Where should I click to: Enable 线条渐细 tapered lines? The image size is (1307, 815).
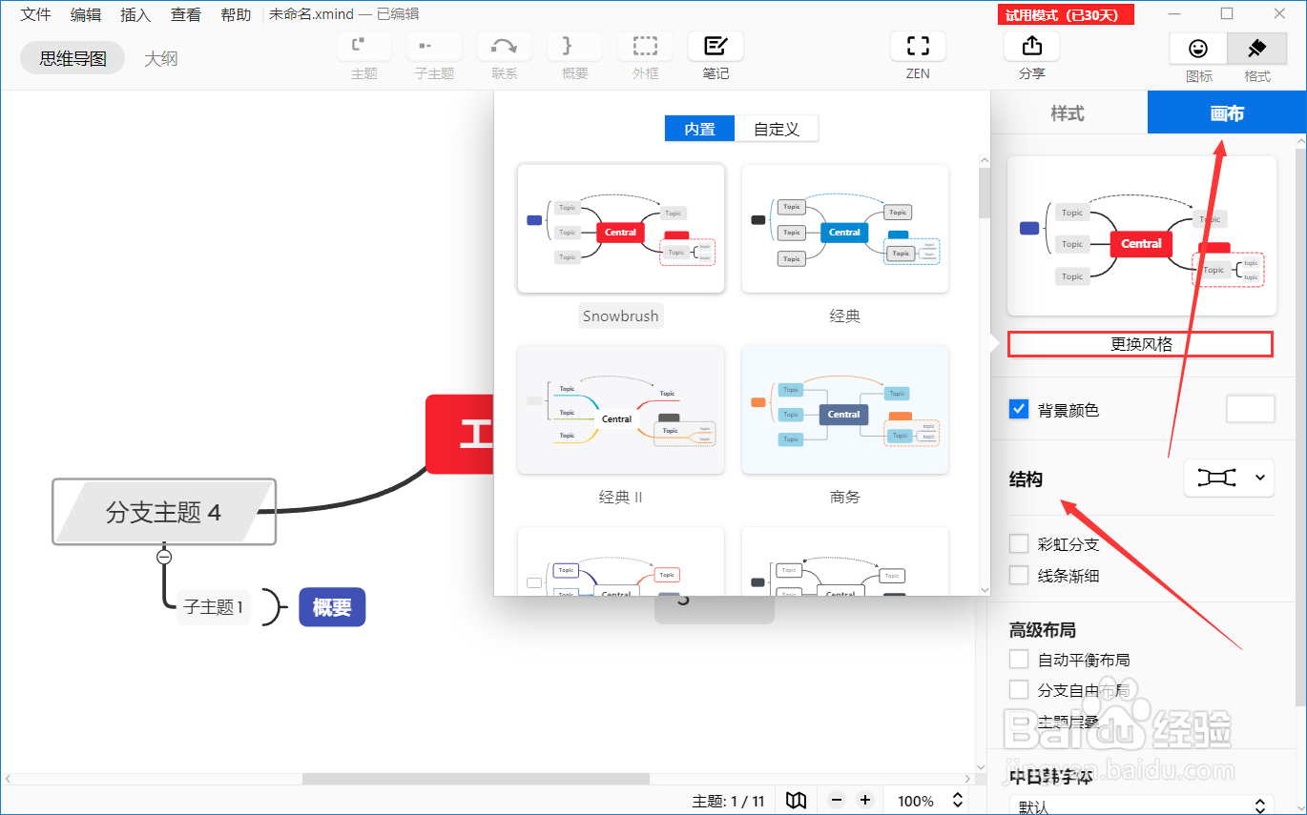(1019, 574)
